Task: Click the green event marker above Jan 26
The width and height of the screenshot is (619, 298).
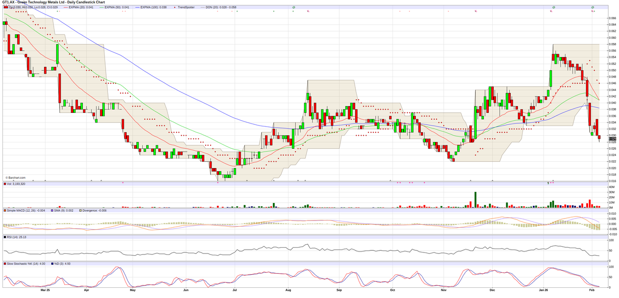Action: [x=554, y=8]
